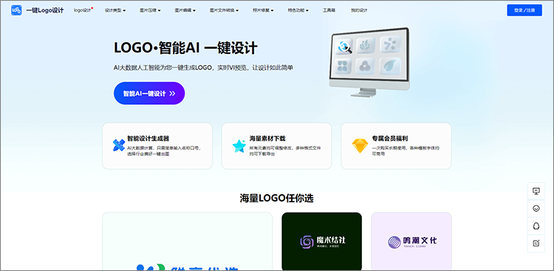Click the purple spiral icon of 魔术结社 logo
The image size is (554, 271).
(307, 242)
